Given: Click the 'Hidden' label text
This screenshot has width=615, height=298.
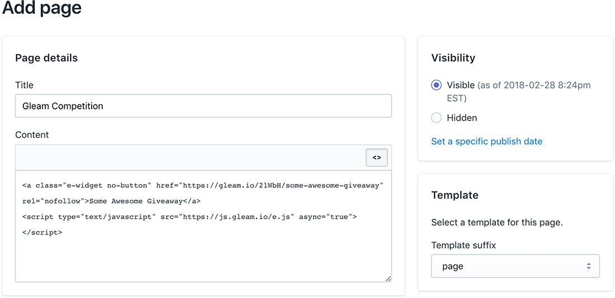Looking at the screenshot, I should tap(462, 118).
